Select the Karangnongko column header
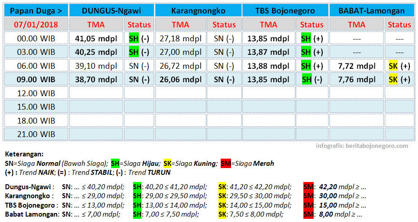This screenshot has width=418, height=222. click(198, 10)
